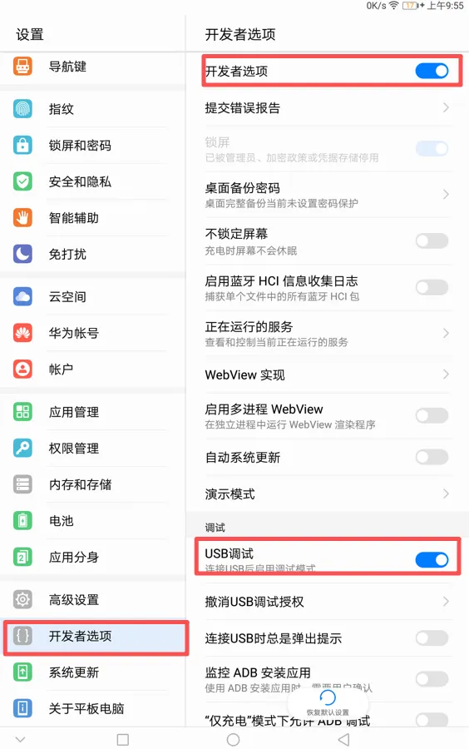Tap the 电池 battery icon
The width and height of the screenshot is (469, 749).
tap(22, 521)
